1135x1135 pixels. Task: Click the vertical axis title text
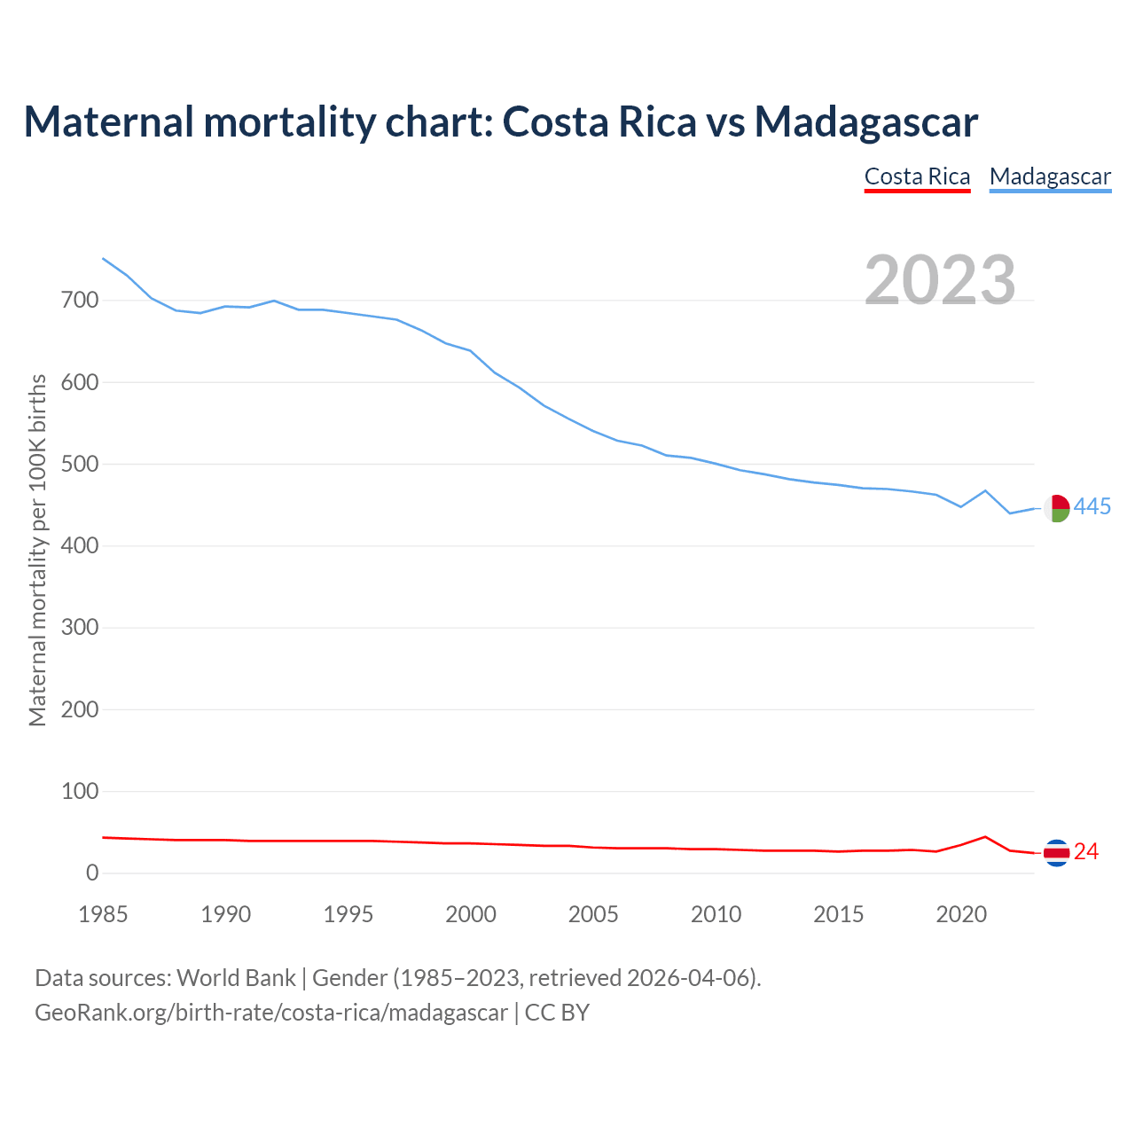click(x=38, y=551)
